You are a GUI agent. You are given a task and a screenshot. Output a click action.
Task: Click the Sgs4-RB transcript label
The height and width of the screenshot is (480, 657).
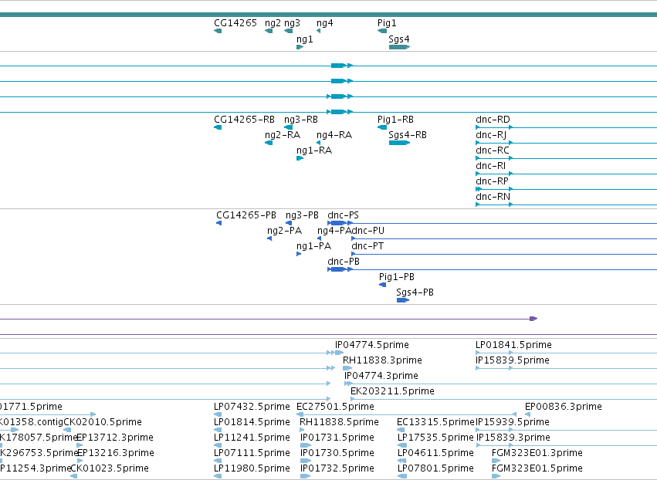pos(408,135)
